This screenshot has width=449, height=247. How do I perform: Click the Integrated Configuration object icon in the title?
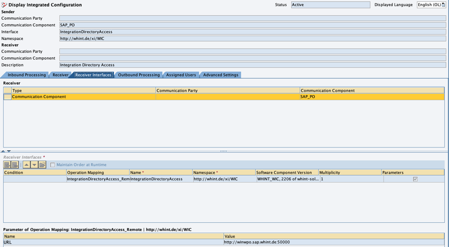(x=4, y=5)
